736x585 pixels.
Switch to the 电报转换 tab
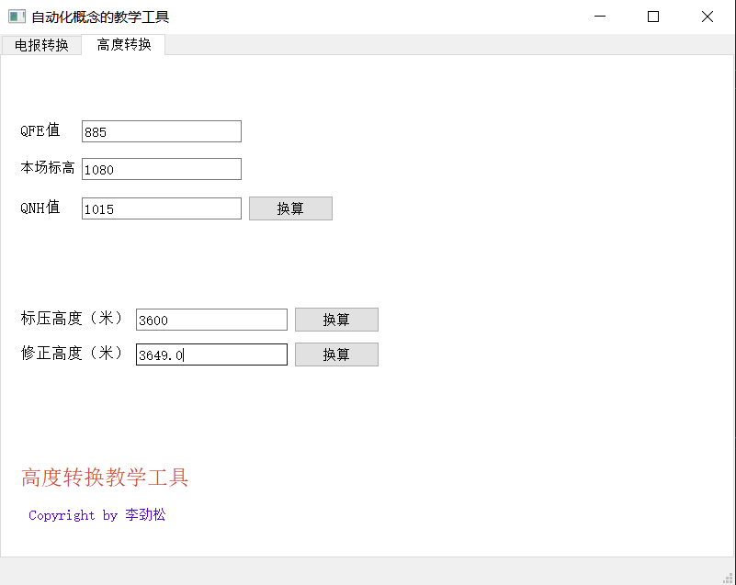[41, 44]
